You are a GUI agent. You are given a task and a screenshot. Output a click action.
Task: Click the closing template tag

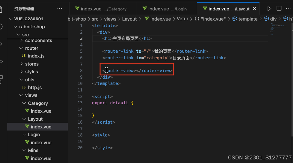[106, 83]
